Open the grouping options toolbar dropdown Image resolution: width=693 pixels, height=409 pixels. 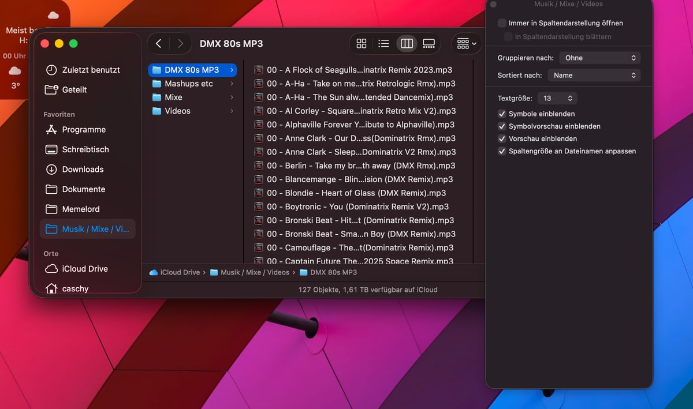[x=467, y=44]
